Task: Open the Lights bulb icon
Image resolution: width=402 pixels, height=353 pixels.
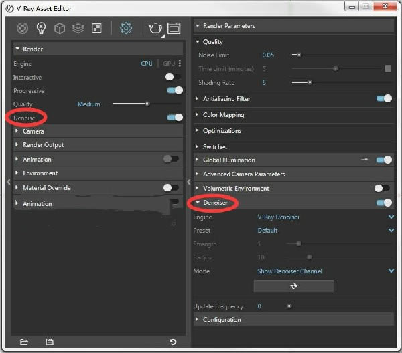Action: [x=41, y=28]
